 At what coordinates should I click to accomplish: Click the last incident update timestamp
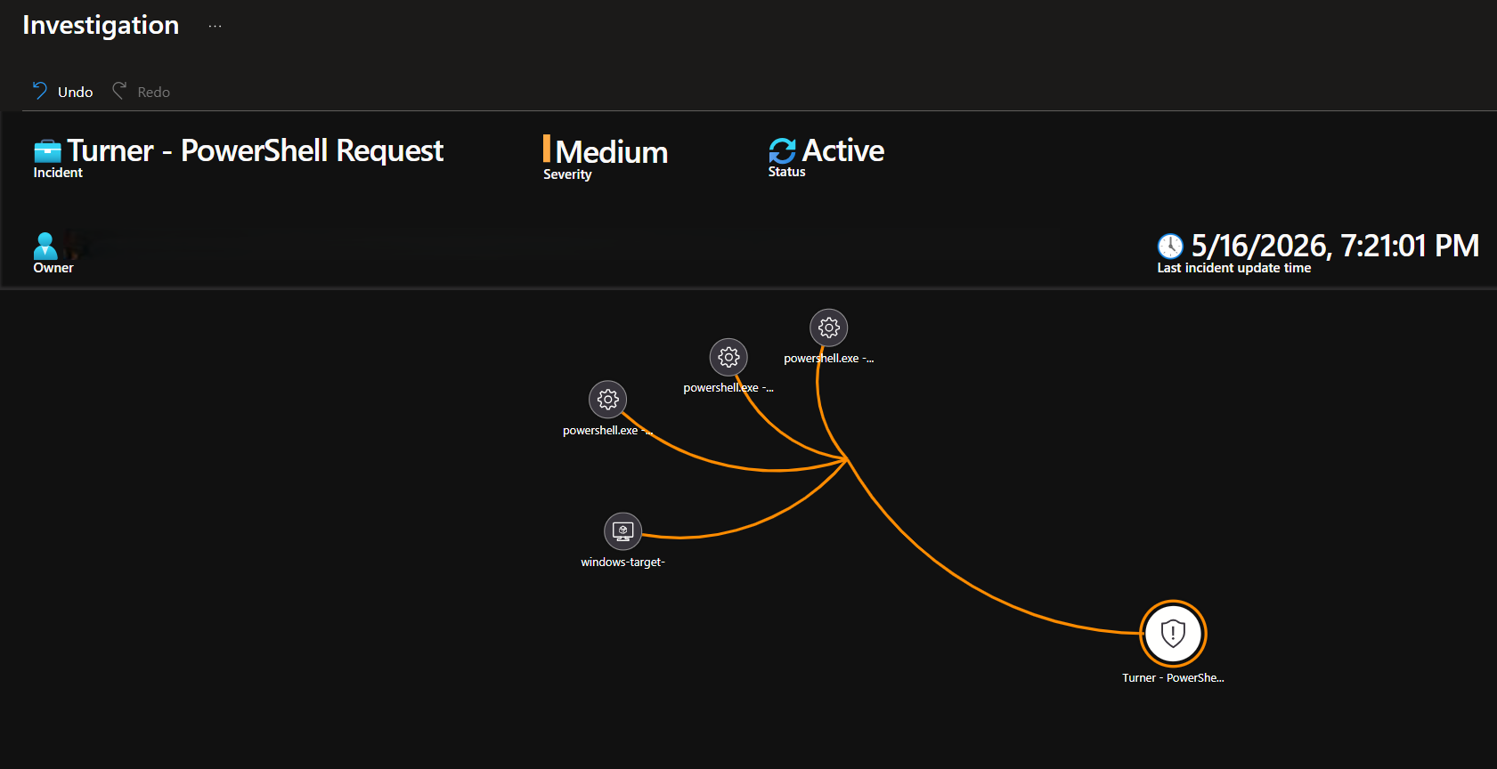coord(1335,246)
